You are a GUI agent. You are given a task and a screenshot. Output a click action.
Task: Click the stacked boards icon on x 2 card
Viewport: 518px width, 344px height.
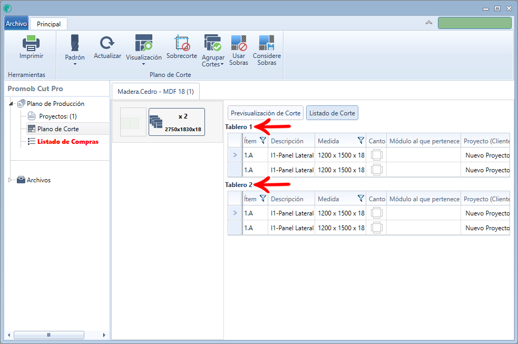tap(156, 122)
